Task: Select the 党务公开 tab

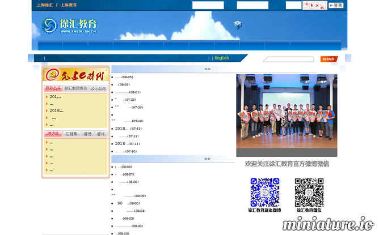Action: pyautogui.click(x=53, y=88)
